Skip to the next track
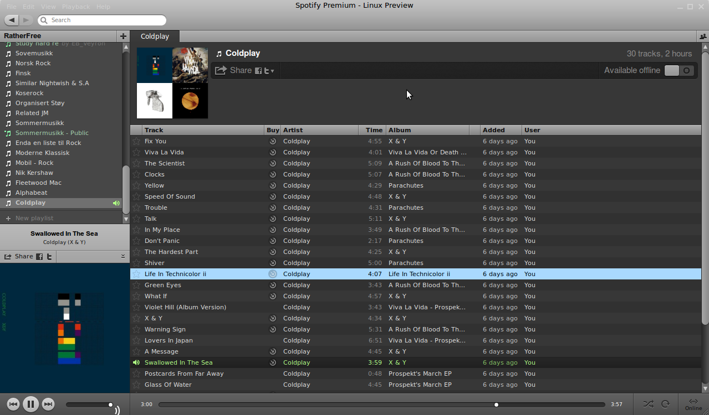The image size is (709, 415). pos(48,404)
